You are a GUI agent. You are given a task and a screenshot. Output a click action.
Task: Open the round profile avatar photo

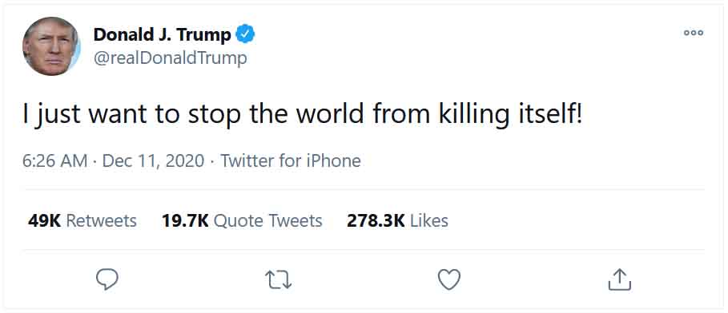tap(51, 46)
